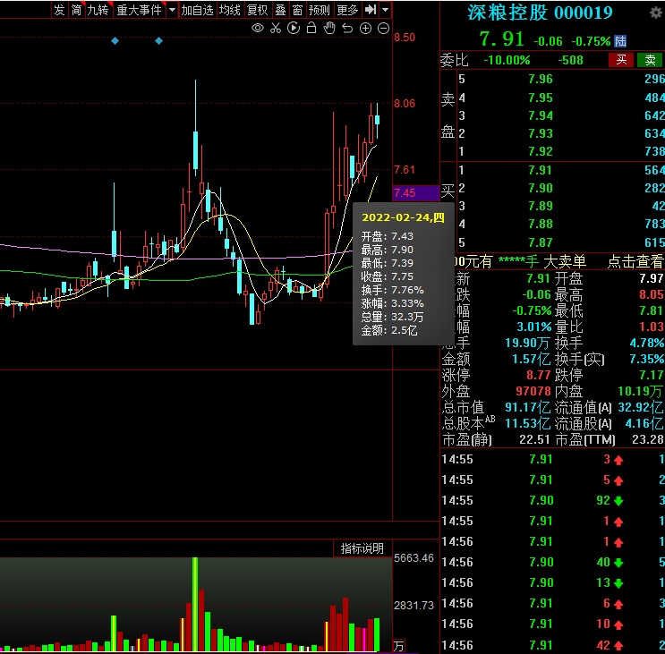
Task: Toggle the eye visibility icon above chart
Action: coord(258,29)
